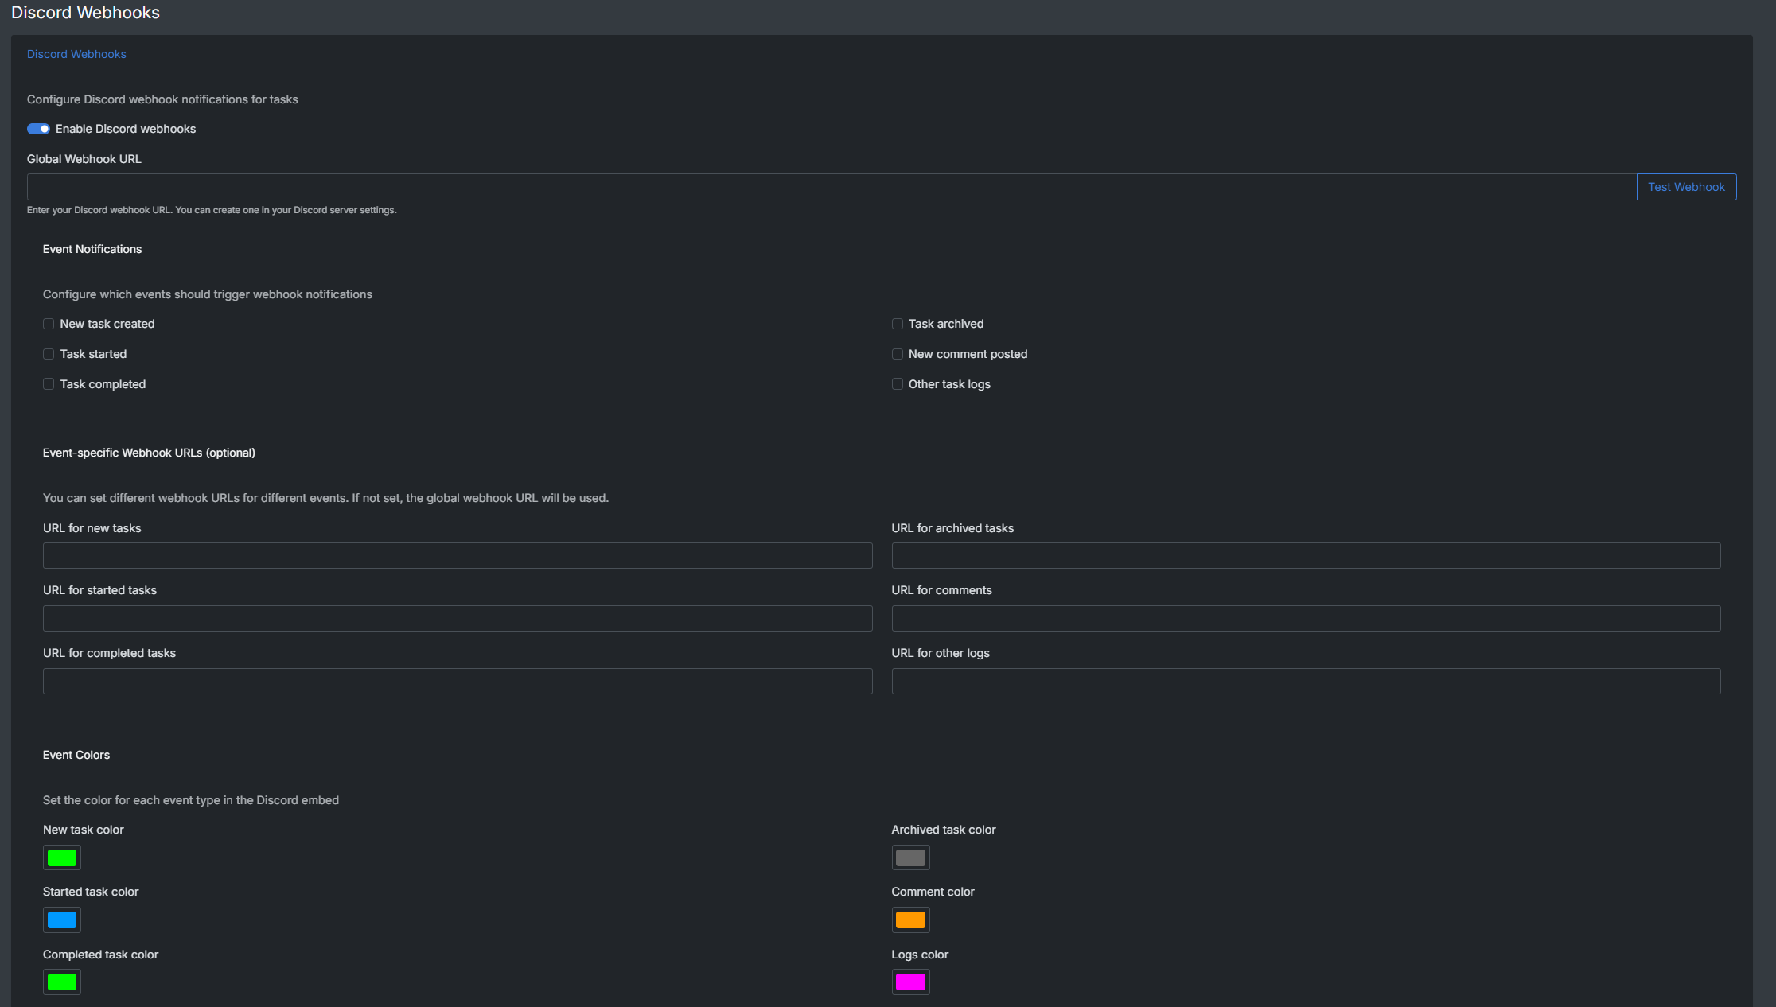
Task: Check the New task created checkbox
Action: [49, 324]
